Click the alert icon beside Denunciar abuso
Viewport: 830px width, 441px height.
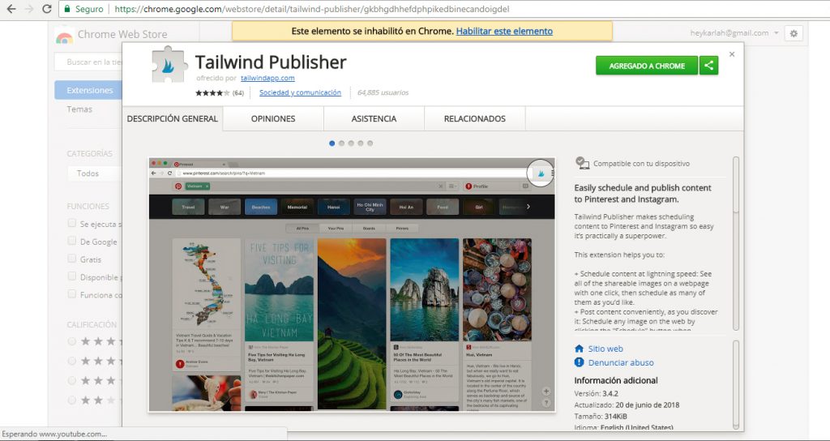(x=579, y=362)
